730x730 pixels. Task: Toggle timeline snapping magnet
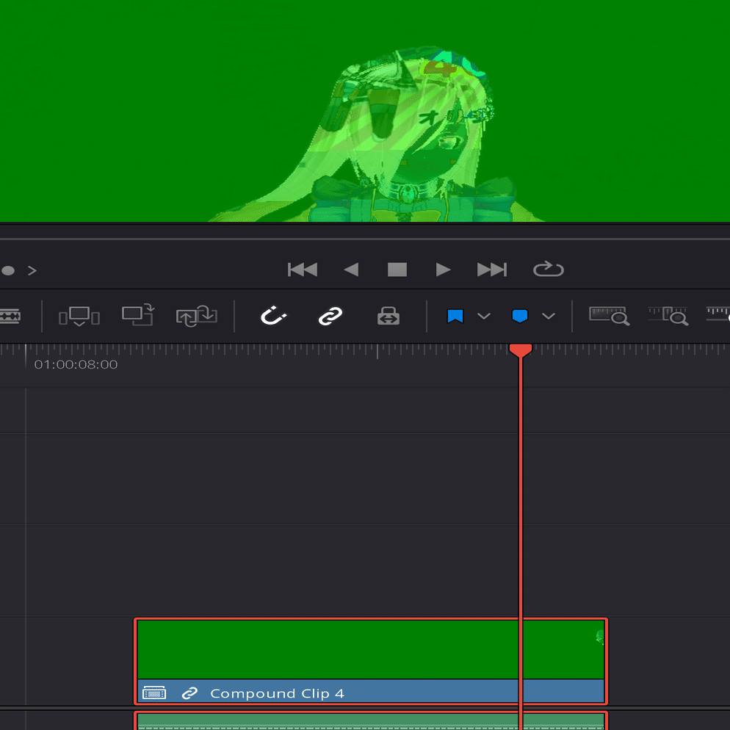(x=273, y=316)
